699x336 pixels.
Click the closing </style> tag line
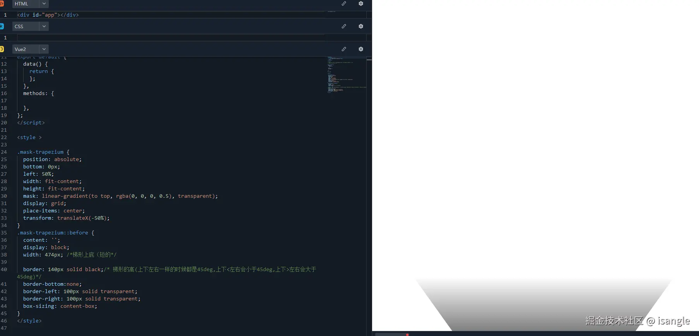tap(29, 321)
